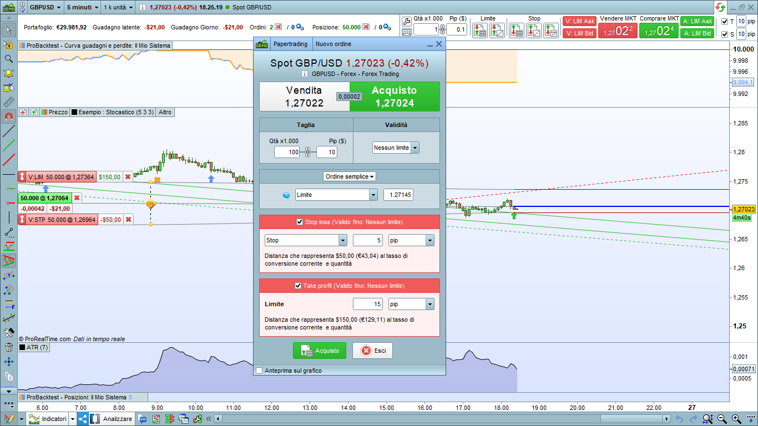Cancel the V:STP 50.000 @ 1,26964 order
758x426 pixels.
(128, 220)
